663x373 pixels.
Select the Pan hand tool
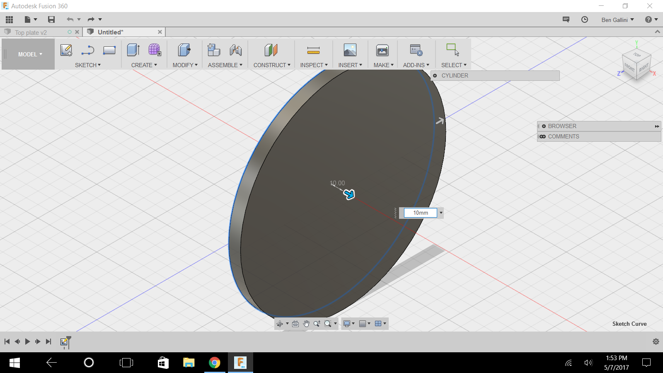[x=306, y=324]
